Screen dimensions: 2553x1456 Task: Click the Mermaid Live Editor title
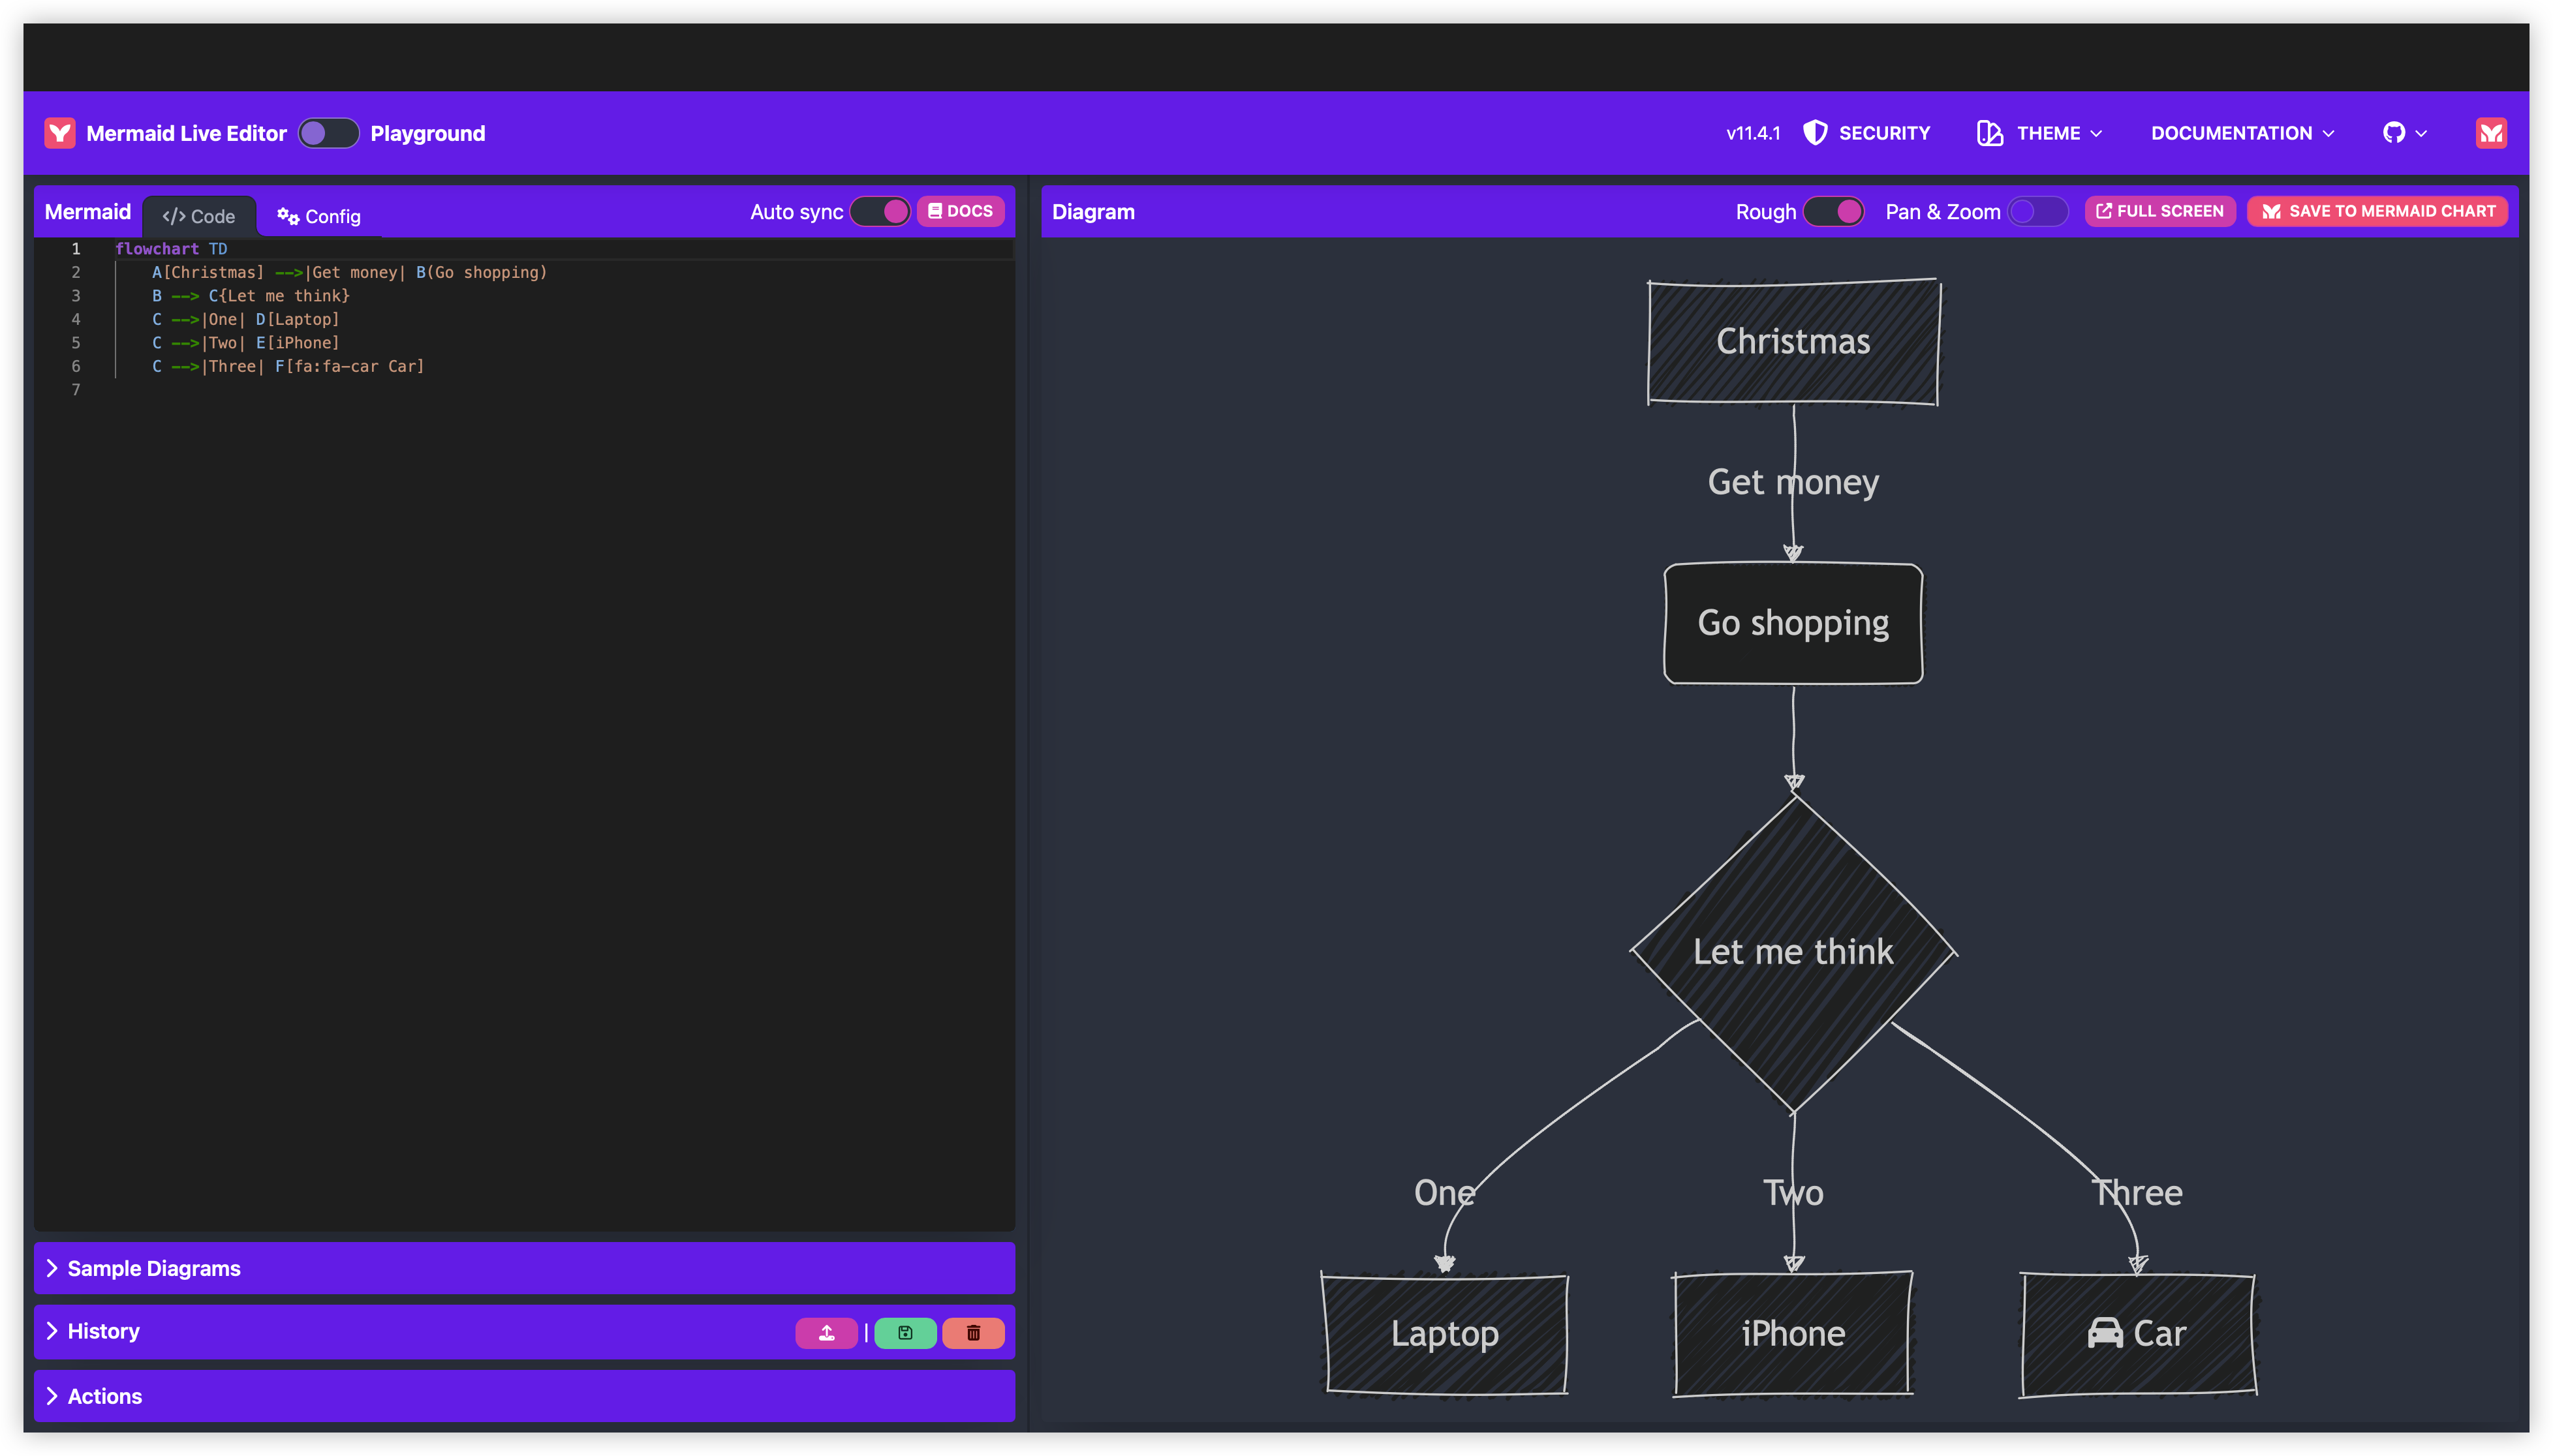pyautogui.click(x=186, y=133)
